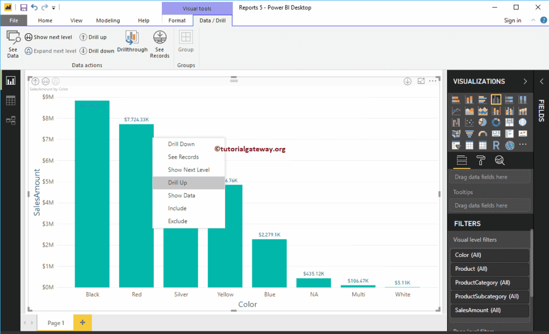
Task: Select the Pie chart visualization icon
Action: 483,122
